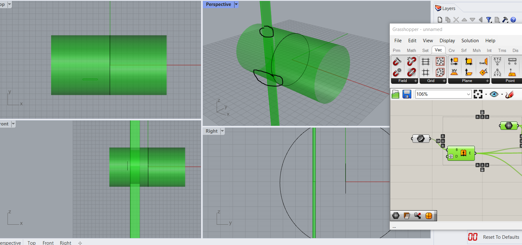The height and width of the screenshot is (245, 522).
Task: Select the XY Plane component icon
Action: pyautogui.click(x=454, y=73)
